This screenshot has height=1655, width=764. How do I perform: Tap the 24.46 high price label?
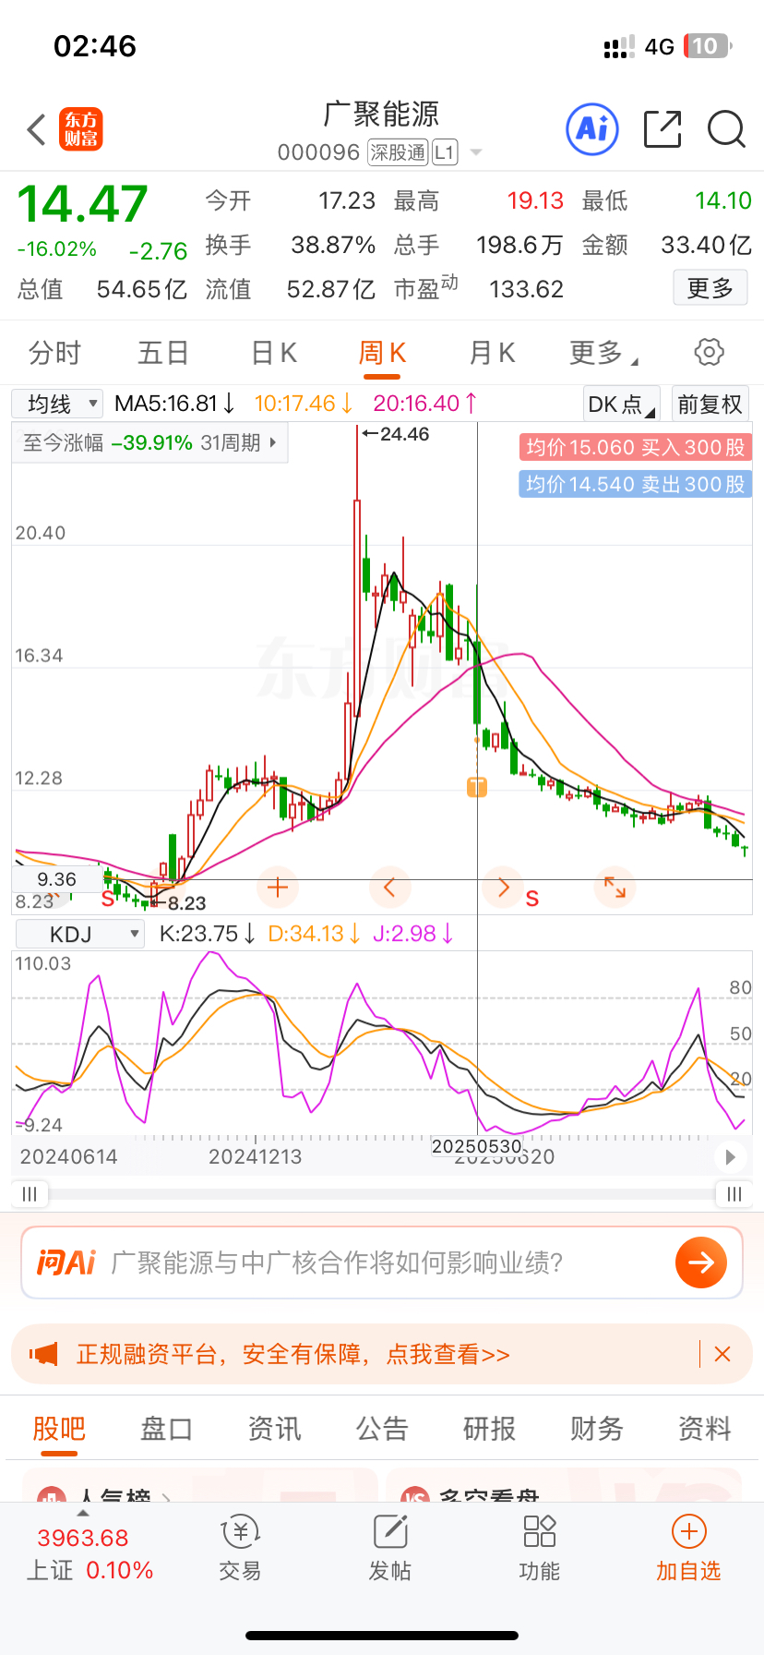(397, 434)
